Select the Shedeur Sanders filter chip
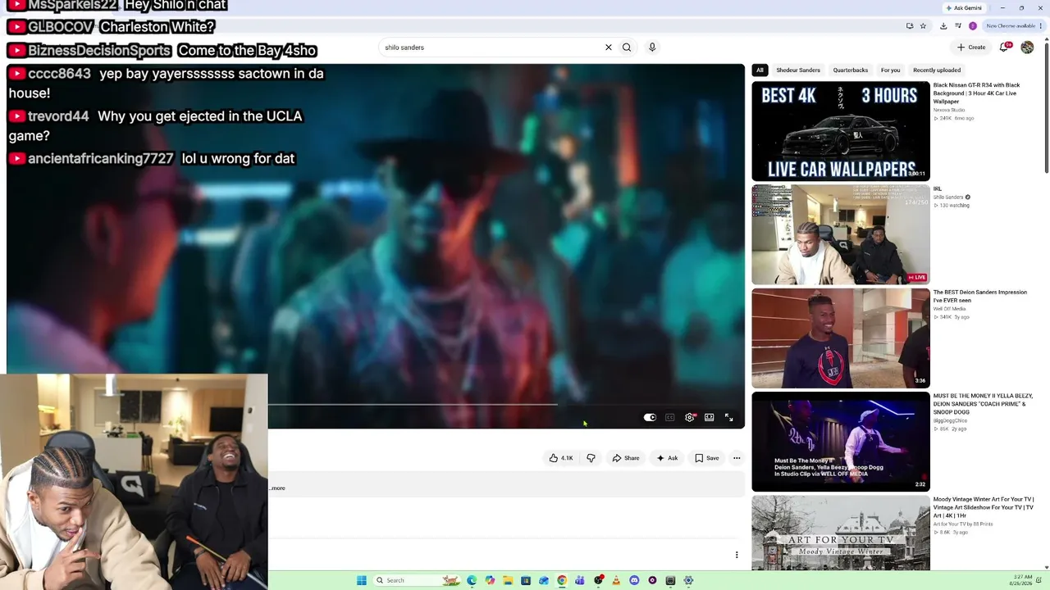This screenshot has width=1050, height=590. tap(798, 70)
